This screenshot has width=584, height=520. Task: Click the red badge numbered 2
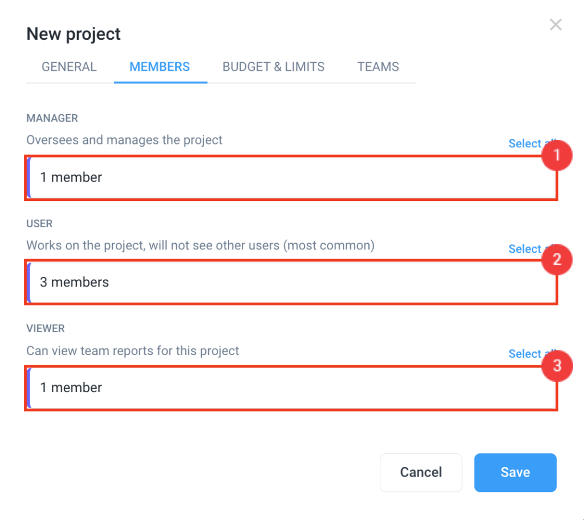click(557, 260)
